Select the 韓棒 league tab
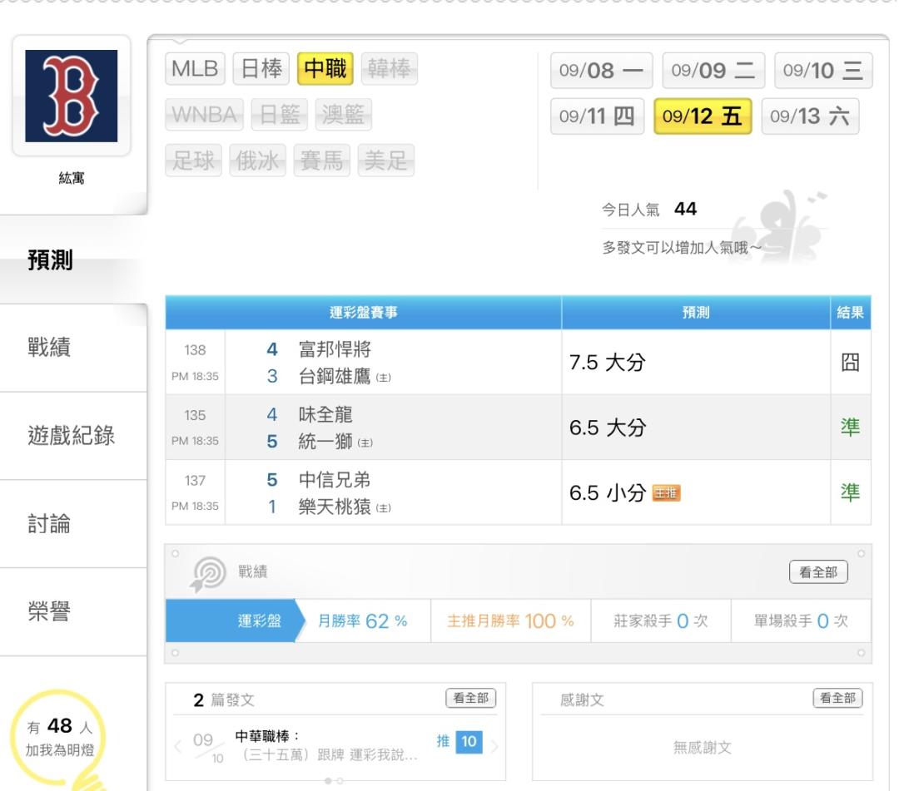Screen dimensions: 899x791 point(390,69)
